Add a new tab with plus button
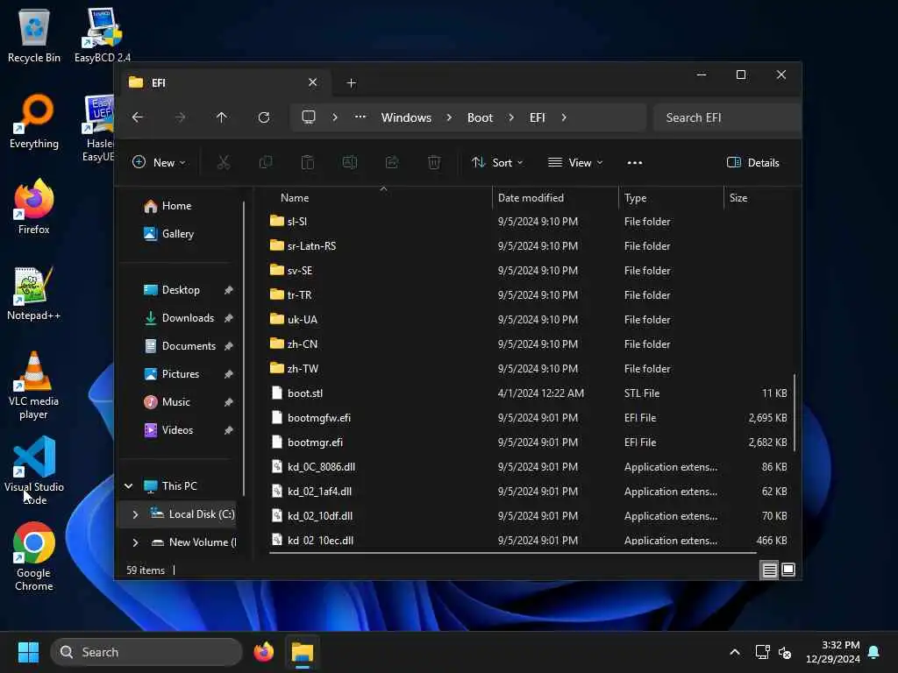 [x=351, y=83]
